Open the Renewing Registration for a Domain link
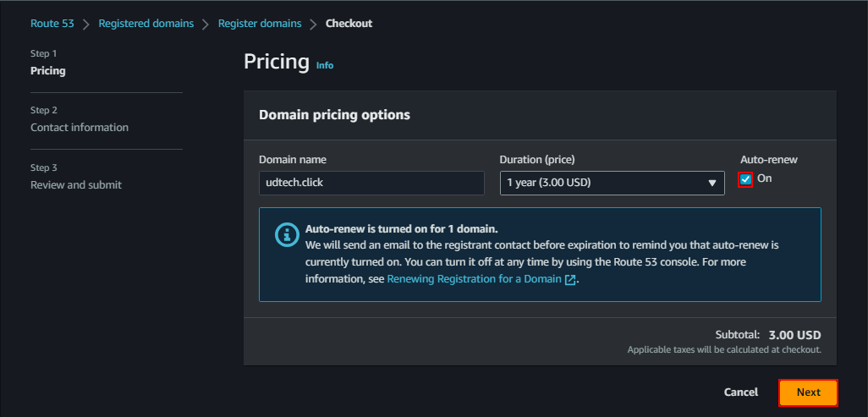This screenshot has width=868, height=417. (475, 280)
